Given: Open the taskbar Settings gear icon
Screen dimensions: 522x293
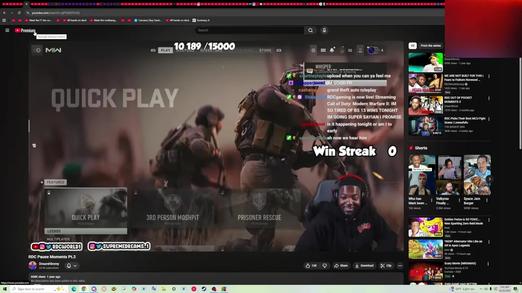Looking at the screenshot, I should [x=174, y=289].
